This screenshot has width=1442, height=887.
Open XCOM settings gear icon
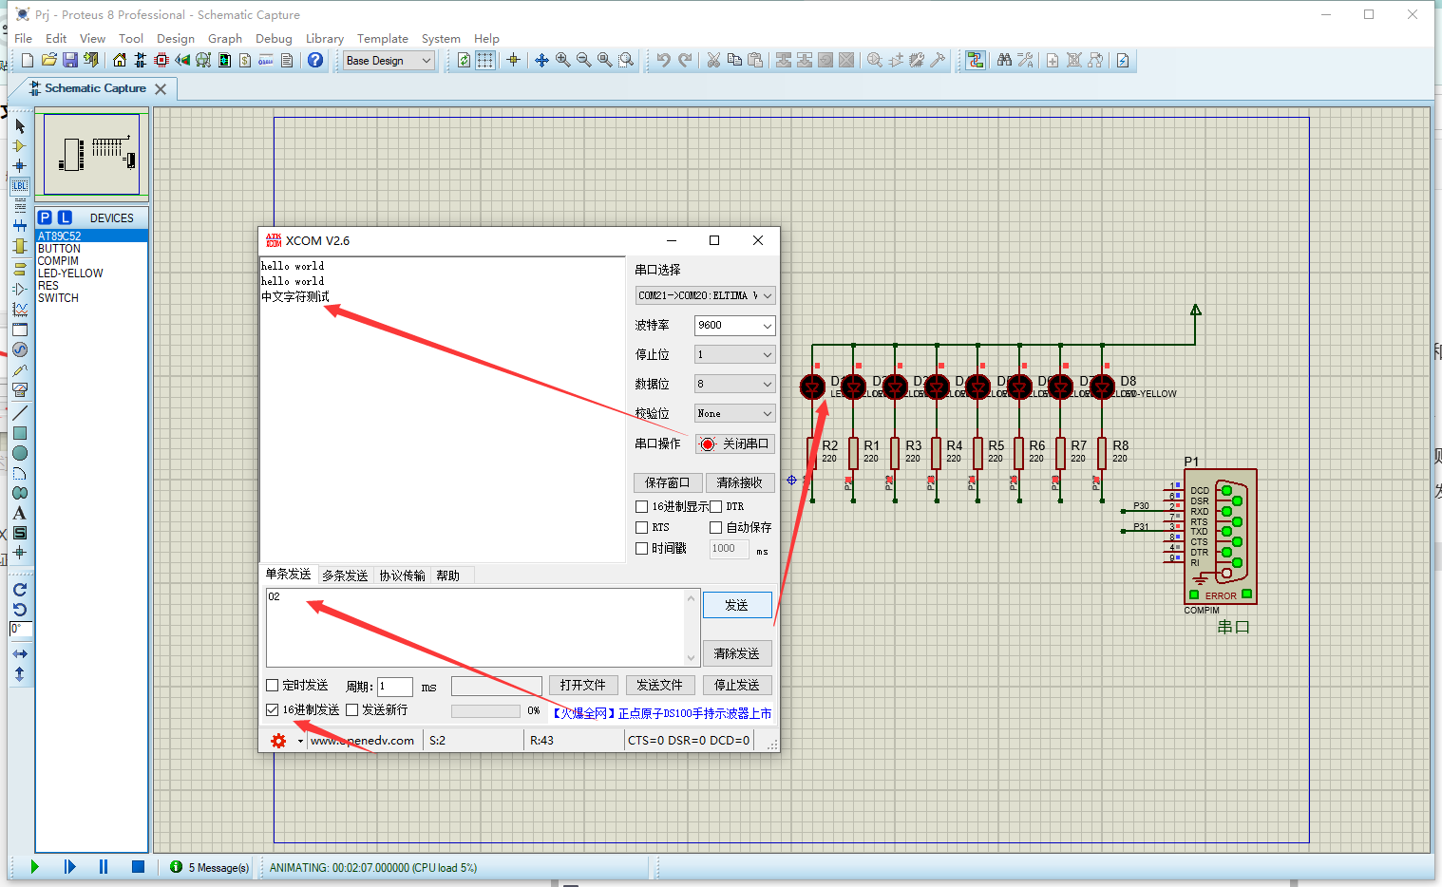click(278, 741)
